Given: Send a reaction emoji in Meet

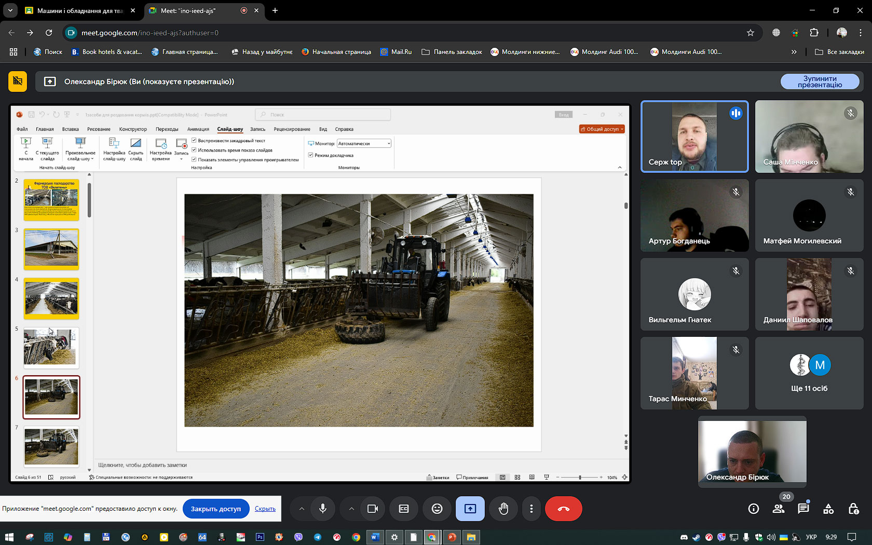Looking at the screenshot, I should tap(437, 509).
